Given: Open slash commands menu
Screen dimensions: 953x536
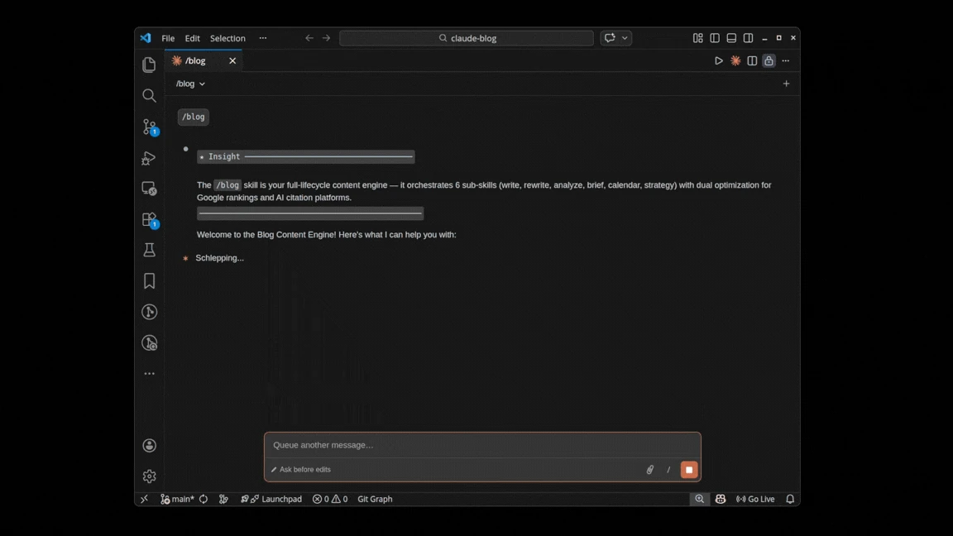Looking at the screenshot, I should click(x=668, y=470).
